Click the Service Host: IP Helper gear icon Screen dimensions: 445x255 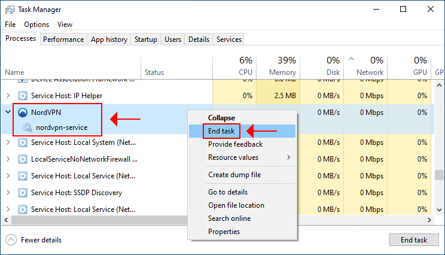tap(23, 96)
